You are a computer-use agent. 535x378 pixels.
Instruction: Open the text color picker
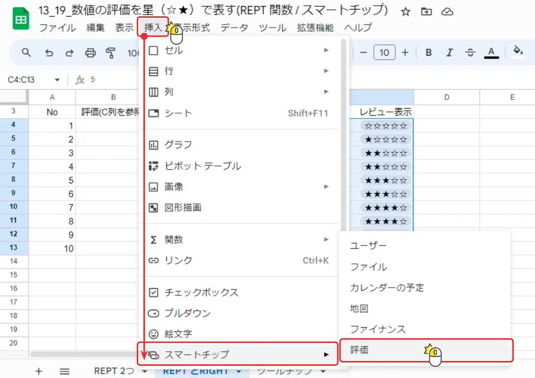click(x=491, y=53)
